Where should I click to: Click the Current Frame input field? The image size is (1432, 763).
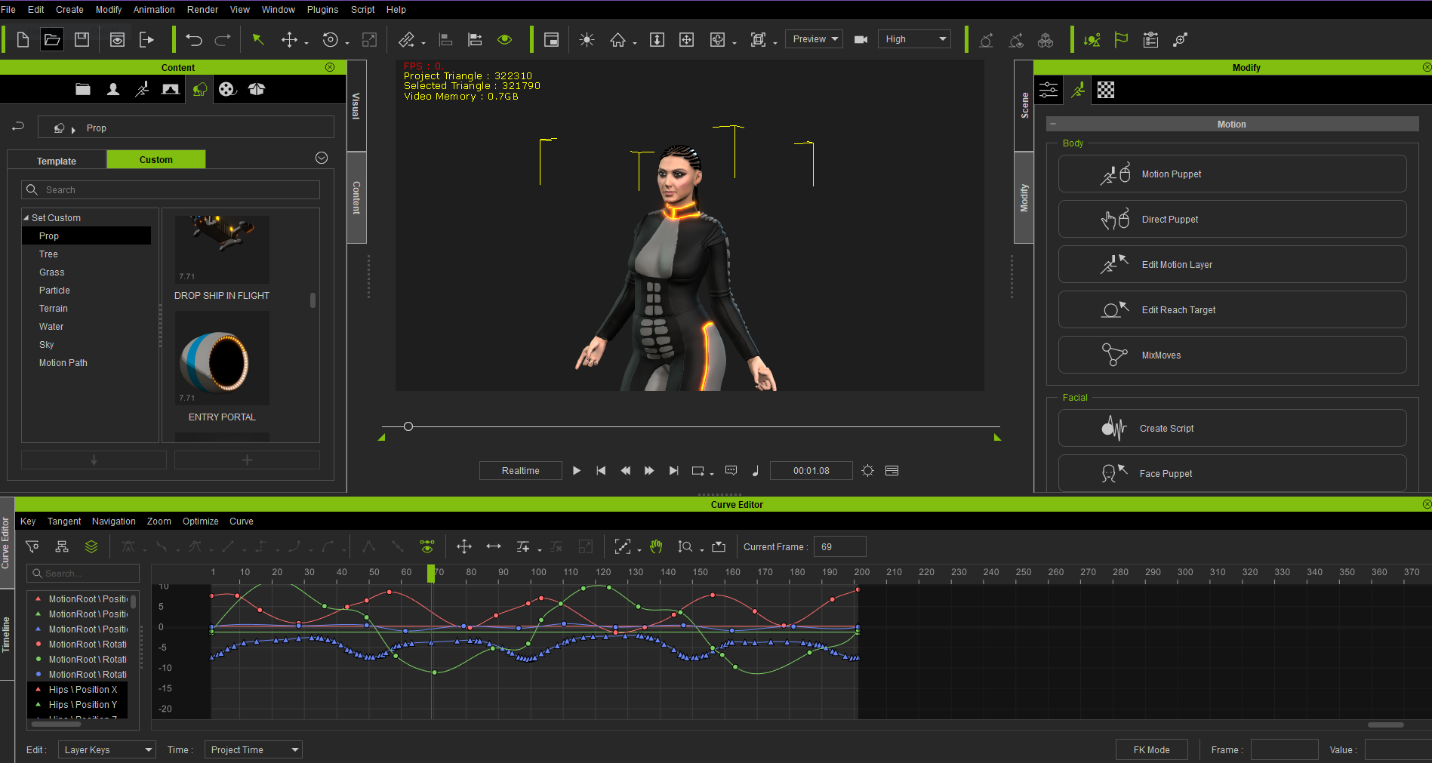tap(839, 547)
